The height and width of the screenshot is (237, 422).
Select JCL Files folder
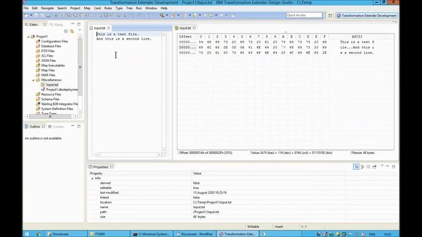click(x=47, y=56)
